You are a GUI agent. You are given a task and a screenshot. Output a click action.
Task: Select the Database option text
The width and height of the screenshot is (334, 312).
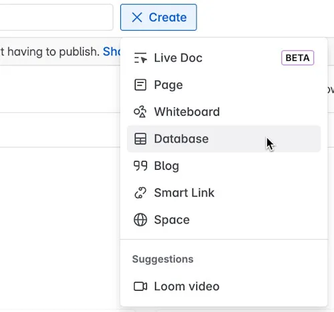[x=182, y=139]
